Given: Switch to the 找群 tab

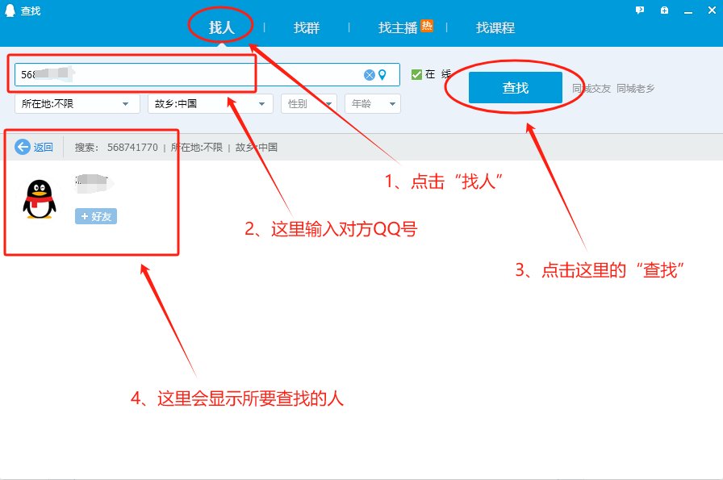Looking at the screenshot, I should pyautogui.click(x=307, y=26).
